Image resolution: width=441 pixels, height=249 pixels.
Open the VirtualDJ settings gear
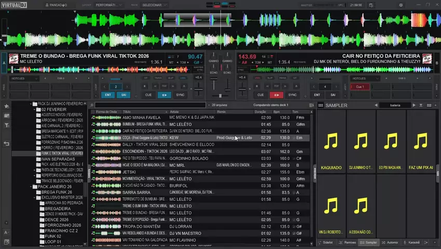(x=401, y=5)
